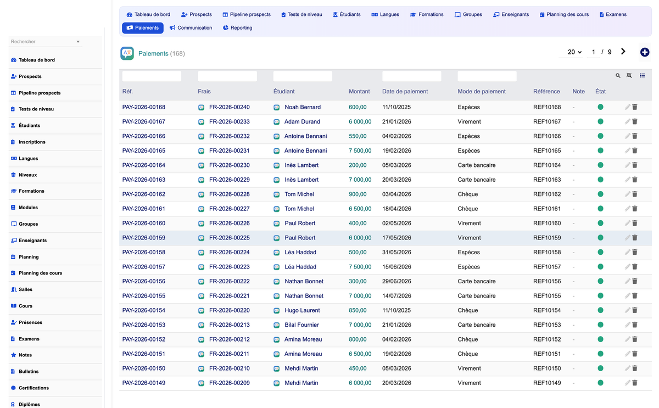659x408 pixels.
Task: Click the Date de paiement filter field
Action: point(412,76)
